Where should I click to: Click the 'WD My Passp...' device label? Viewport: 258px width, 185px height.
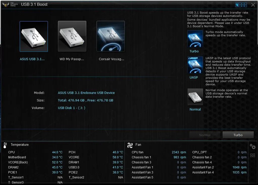click(72, 59)
